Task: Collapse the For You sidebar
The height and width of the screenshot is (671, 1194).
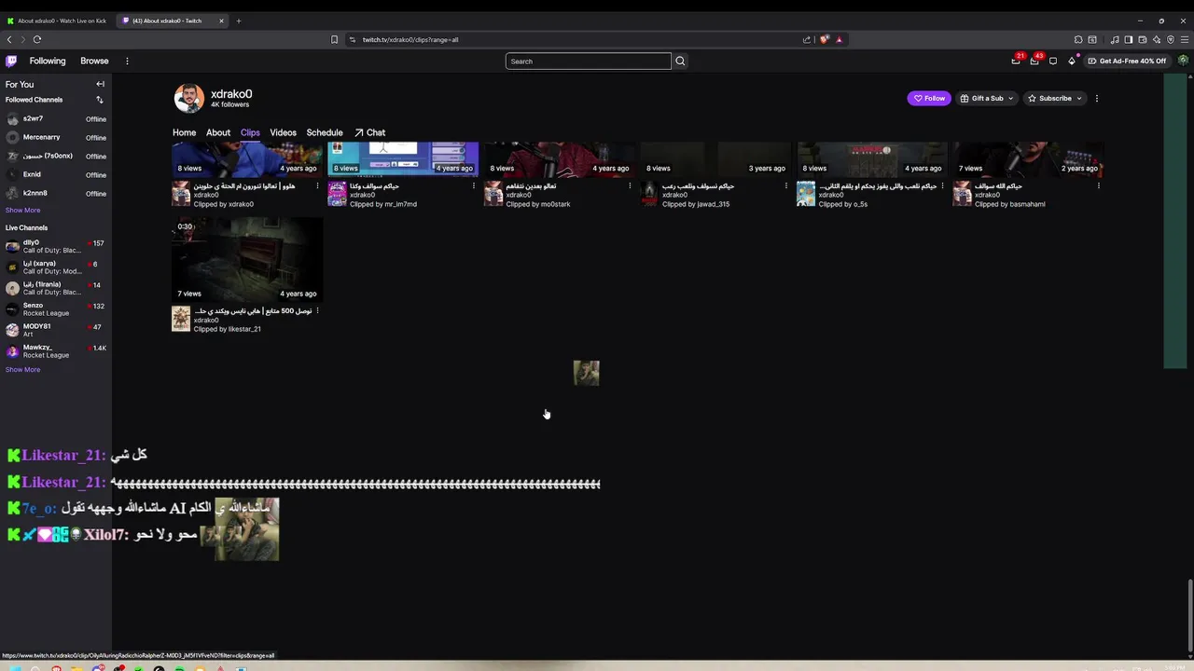Action: pos(100,84)
